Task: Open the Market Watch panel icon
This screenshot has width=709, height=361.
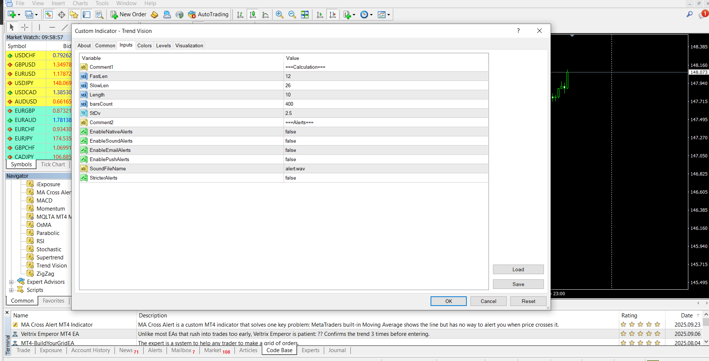Action: click(49, 15)
